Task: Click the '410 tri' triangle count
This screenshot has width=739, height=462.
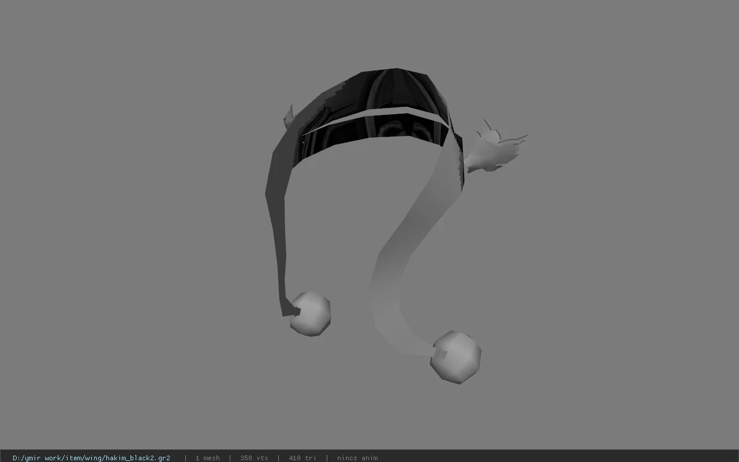Action: [303, 458]
